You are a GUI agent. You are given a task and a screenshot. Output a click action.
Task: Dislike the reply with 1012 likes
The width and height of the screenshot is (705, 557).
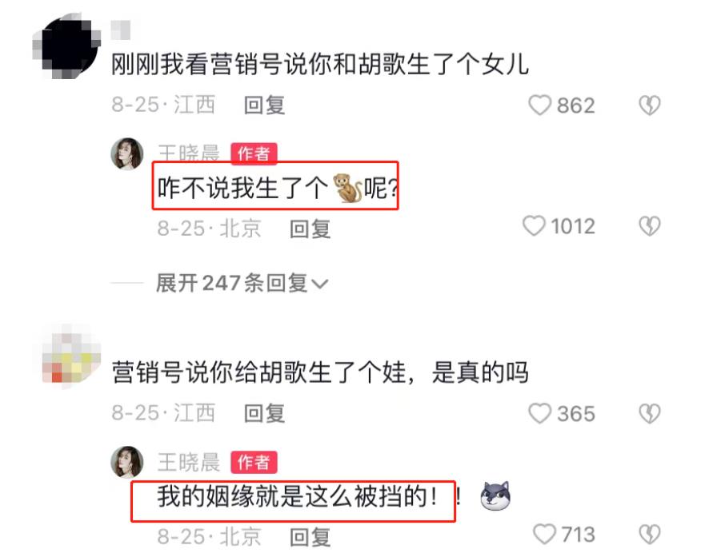pos(649,226)
